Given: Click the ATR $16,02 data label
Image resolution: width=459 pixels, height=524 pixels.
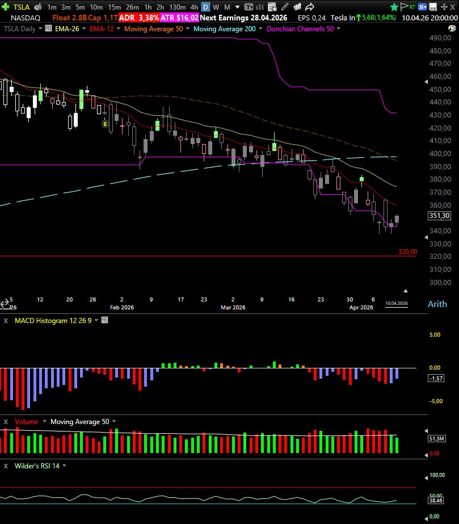Looking at the screenshot, I should (x=179, y=18).
